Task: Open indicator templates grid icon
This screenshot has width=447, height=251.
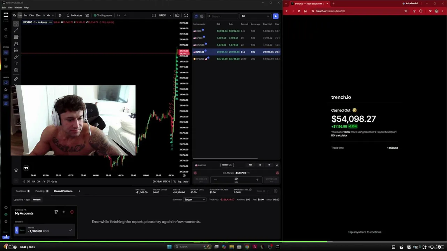Action: click(87, 15)
